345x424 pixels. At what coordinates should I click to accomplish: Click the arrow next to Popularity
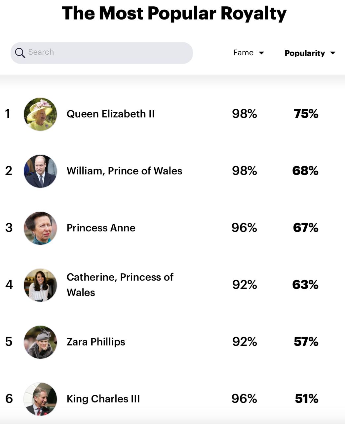pyautogui.click(x=333, y=53)
